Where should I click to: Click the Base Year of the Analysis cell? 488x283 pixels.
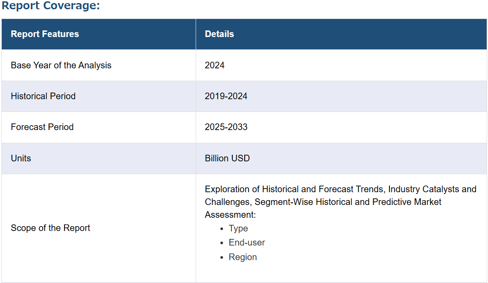(x=61, y=65)
